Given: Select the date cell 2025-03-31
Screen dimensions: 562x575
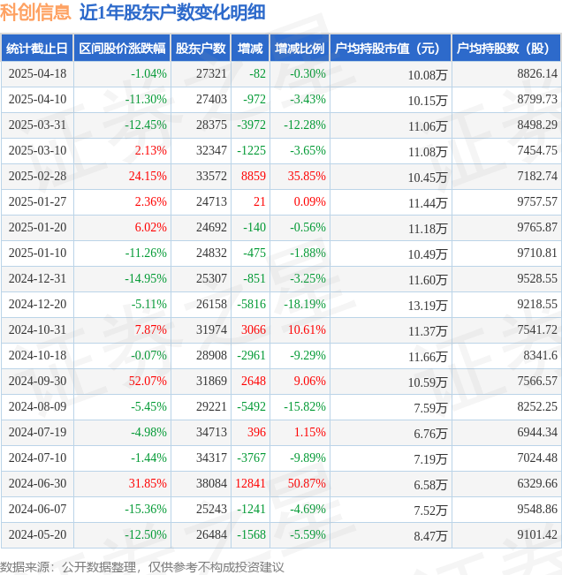Looking at the screenshot, I should [x=37, y=125].
